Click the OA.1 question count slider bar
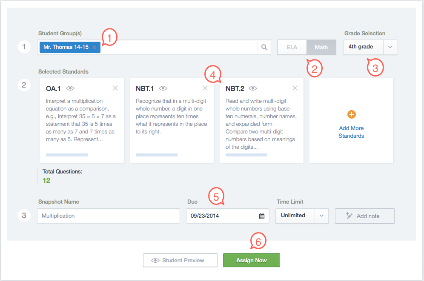Image resolution: width=424 pixels, height=281 pixels. 67,155
